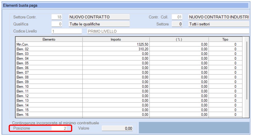Click the Importo cell of Elem. 03
The width and height of the screenshot is (253, 137).
coord(116,54)
